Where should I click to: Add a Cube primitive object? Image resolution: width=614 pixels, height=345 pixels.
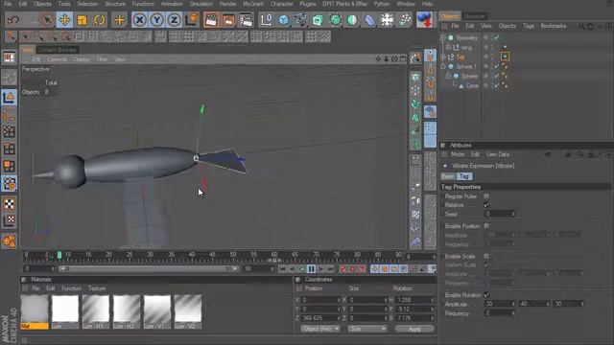284,20
